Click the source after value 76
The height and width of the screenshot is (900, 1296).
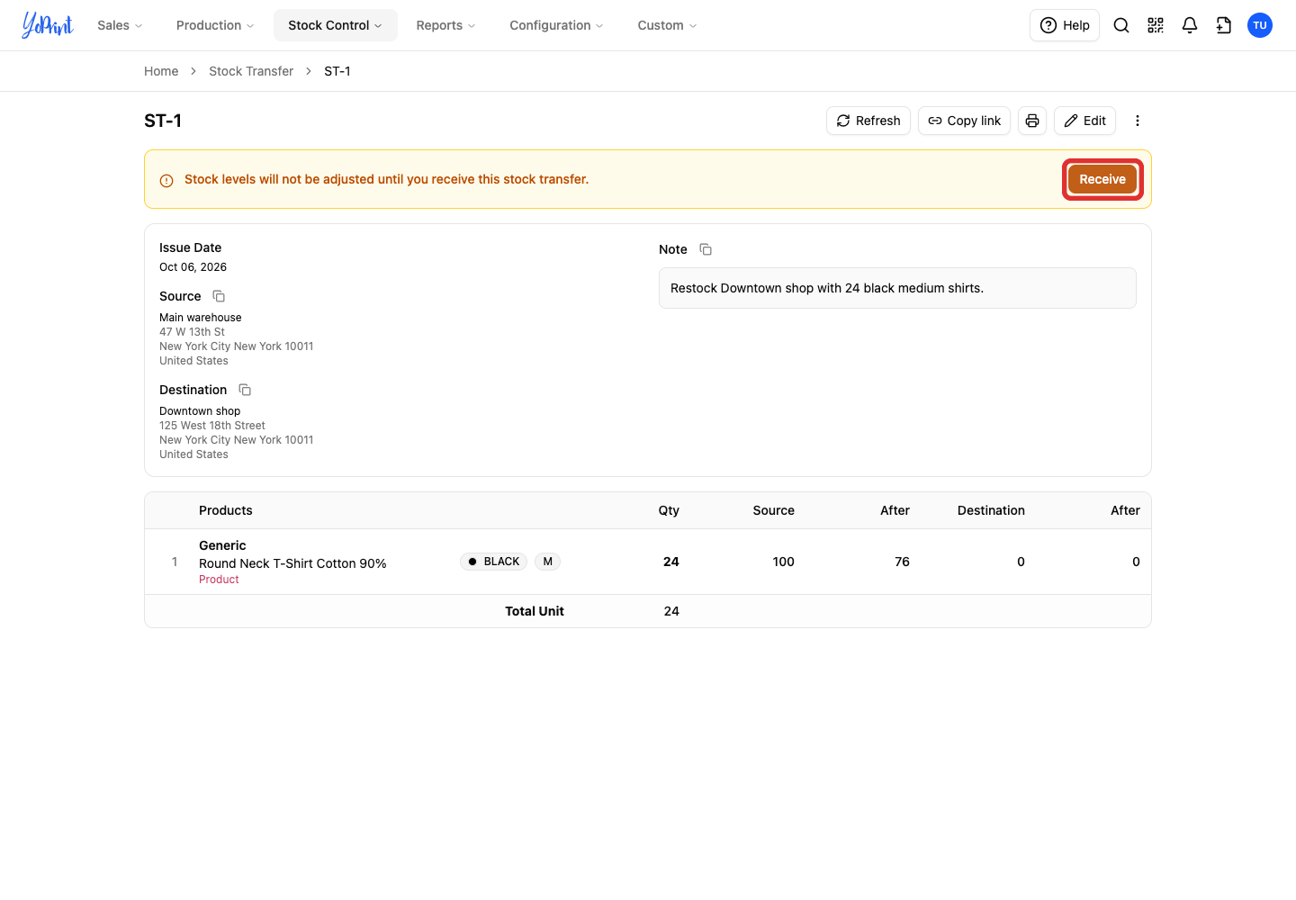[902, 562]
